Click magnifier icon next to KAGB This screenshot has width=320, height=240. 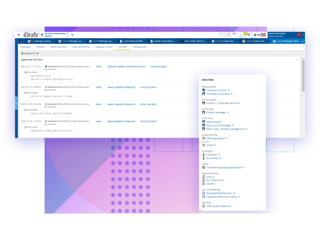(215, 184)
